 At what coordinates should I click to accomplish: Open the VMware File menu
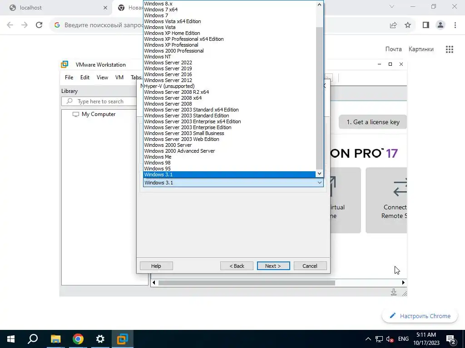coord(69,77)
